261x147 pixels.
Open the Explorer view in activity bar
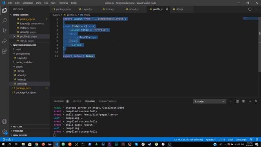pos(4,10)
